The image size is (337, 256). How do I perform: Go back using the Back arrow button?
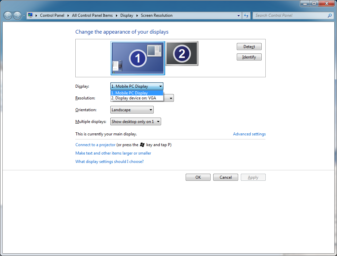coord(8,15)
